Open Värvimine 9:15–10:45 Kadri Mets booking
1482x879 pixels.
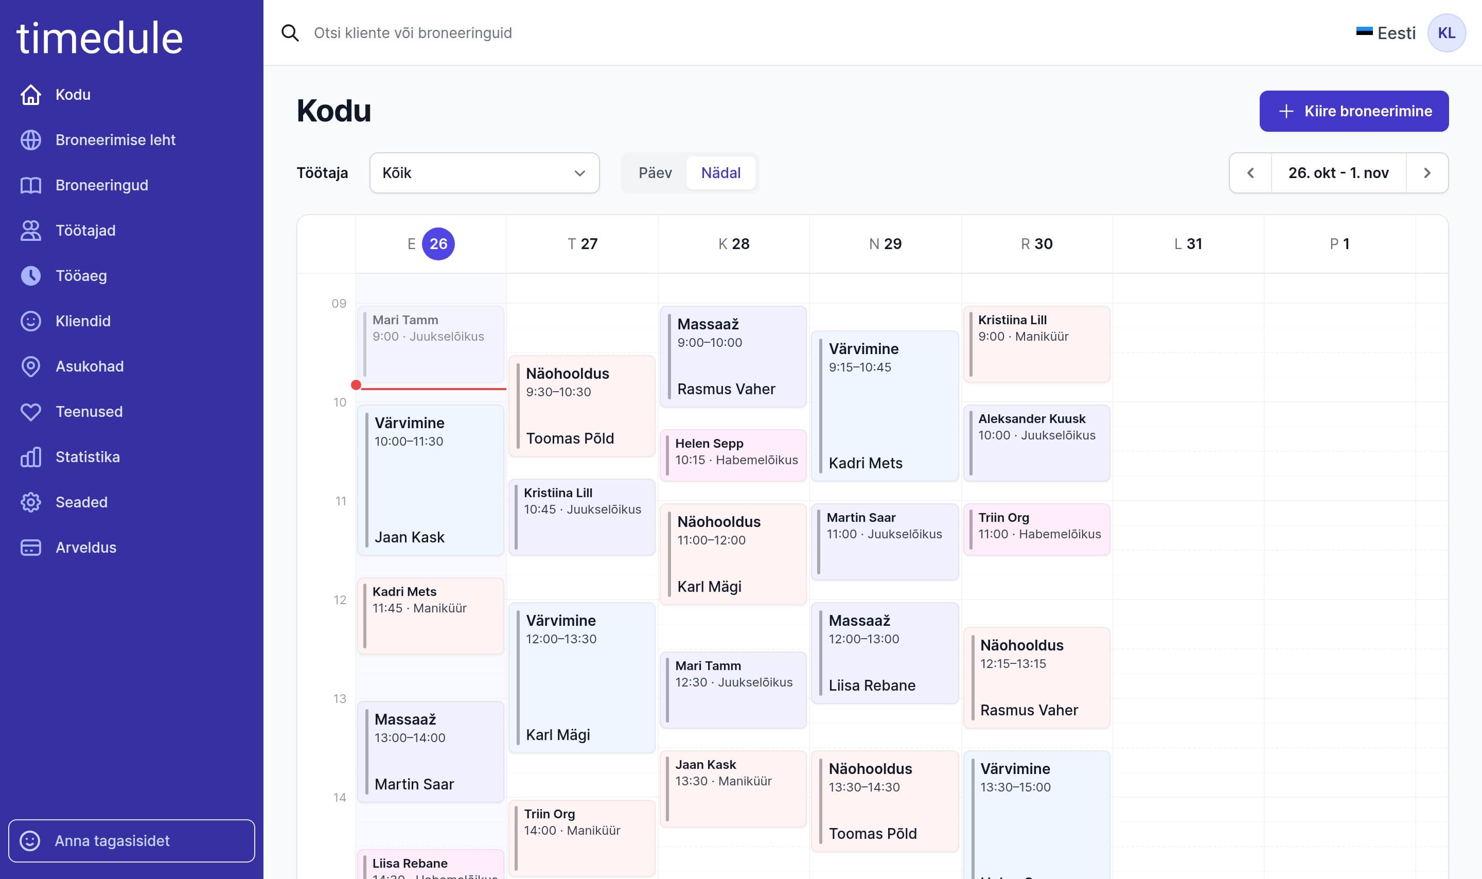click(x=885, y=406)
